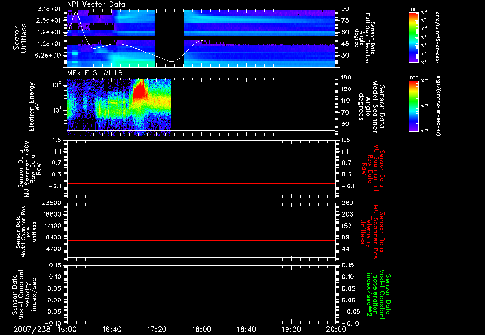Click the NF color scale bar

tap(413, 37)
